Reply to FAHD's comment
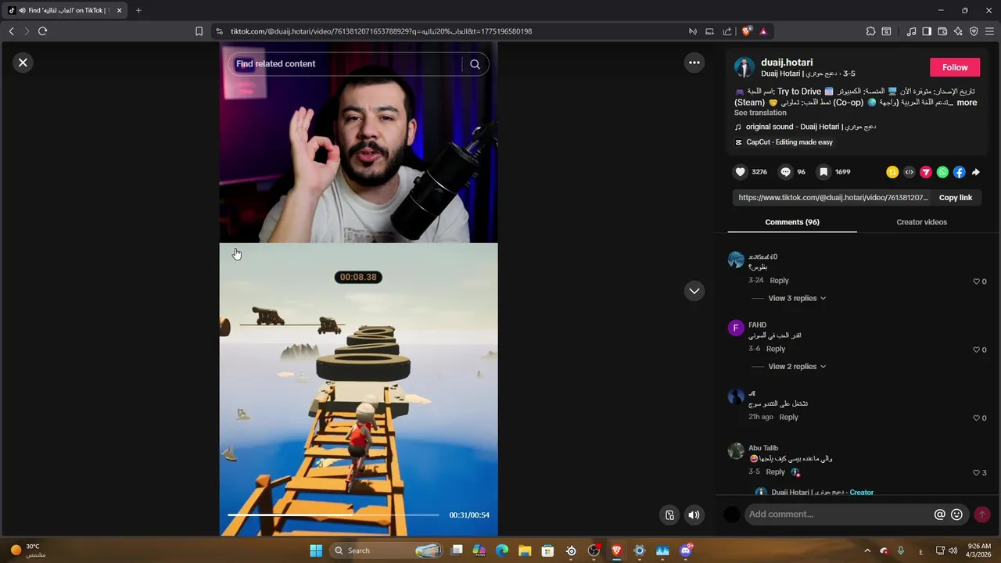 pos(776,350)
